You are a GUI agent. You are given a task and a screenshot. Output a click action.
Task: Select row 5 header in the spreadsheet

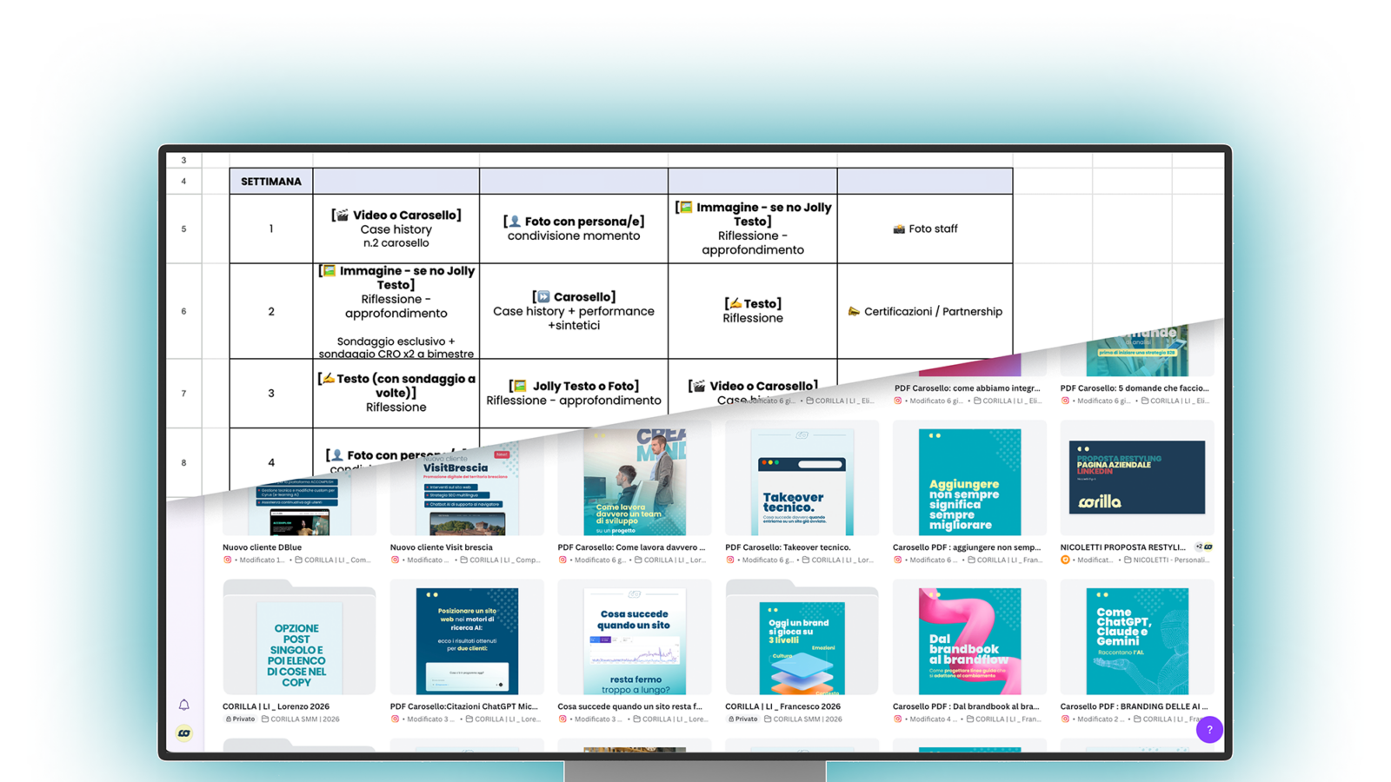183,229
